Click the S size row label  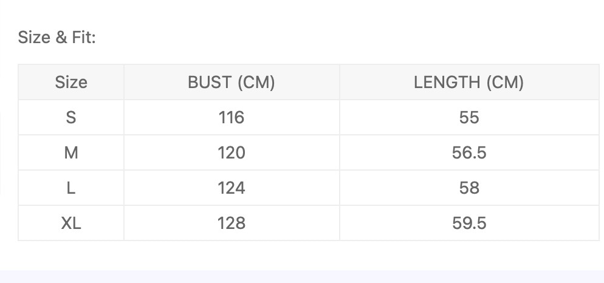(71, 117)
